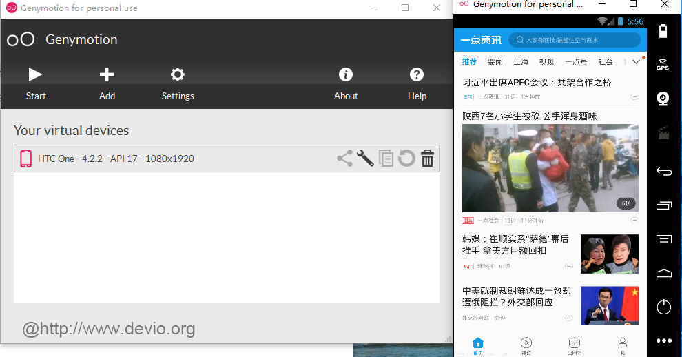Screen dimensions: 682x357
Task: Expand the channel list chevron
Action: pyautogui.click(x=636, y=62)
